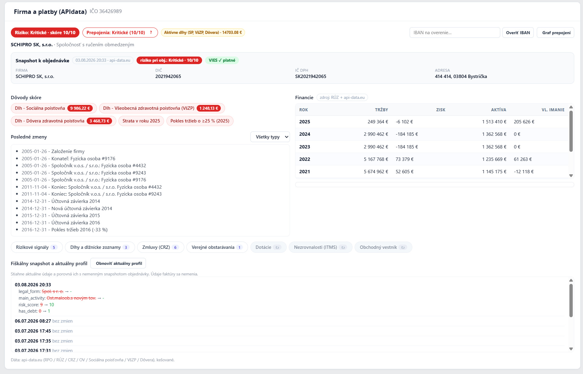Select the Zmluvy (CRZ) tab

[x=160, y=247]
